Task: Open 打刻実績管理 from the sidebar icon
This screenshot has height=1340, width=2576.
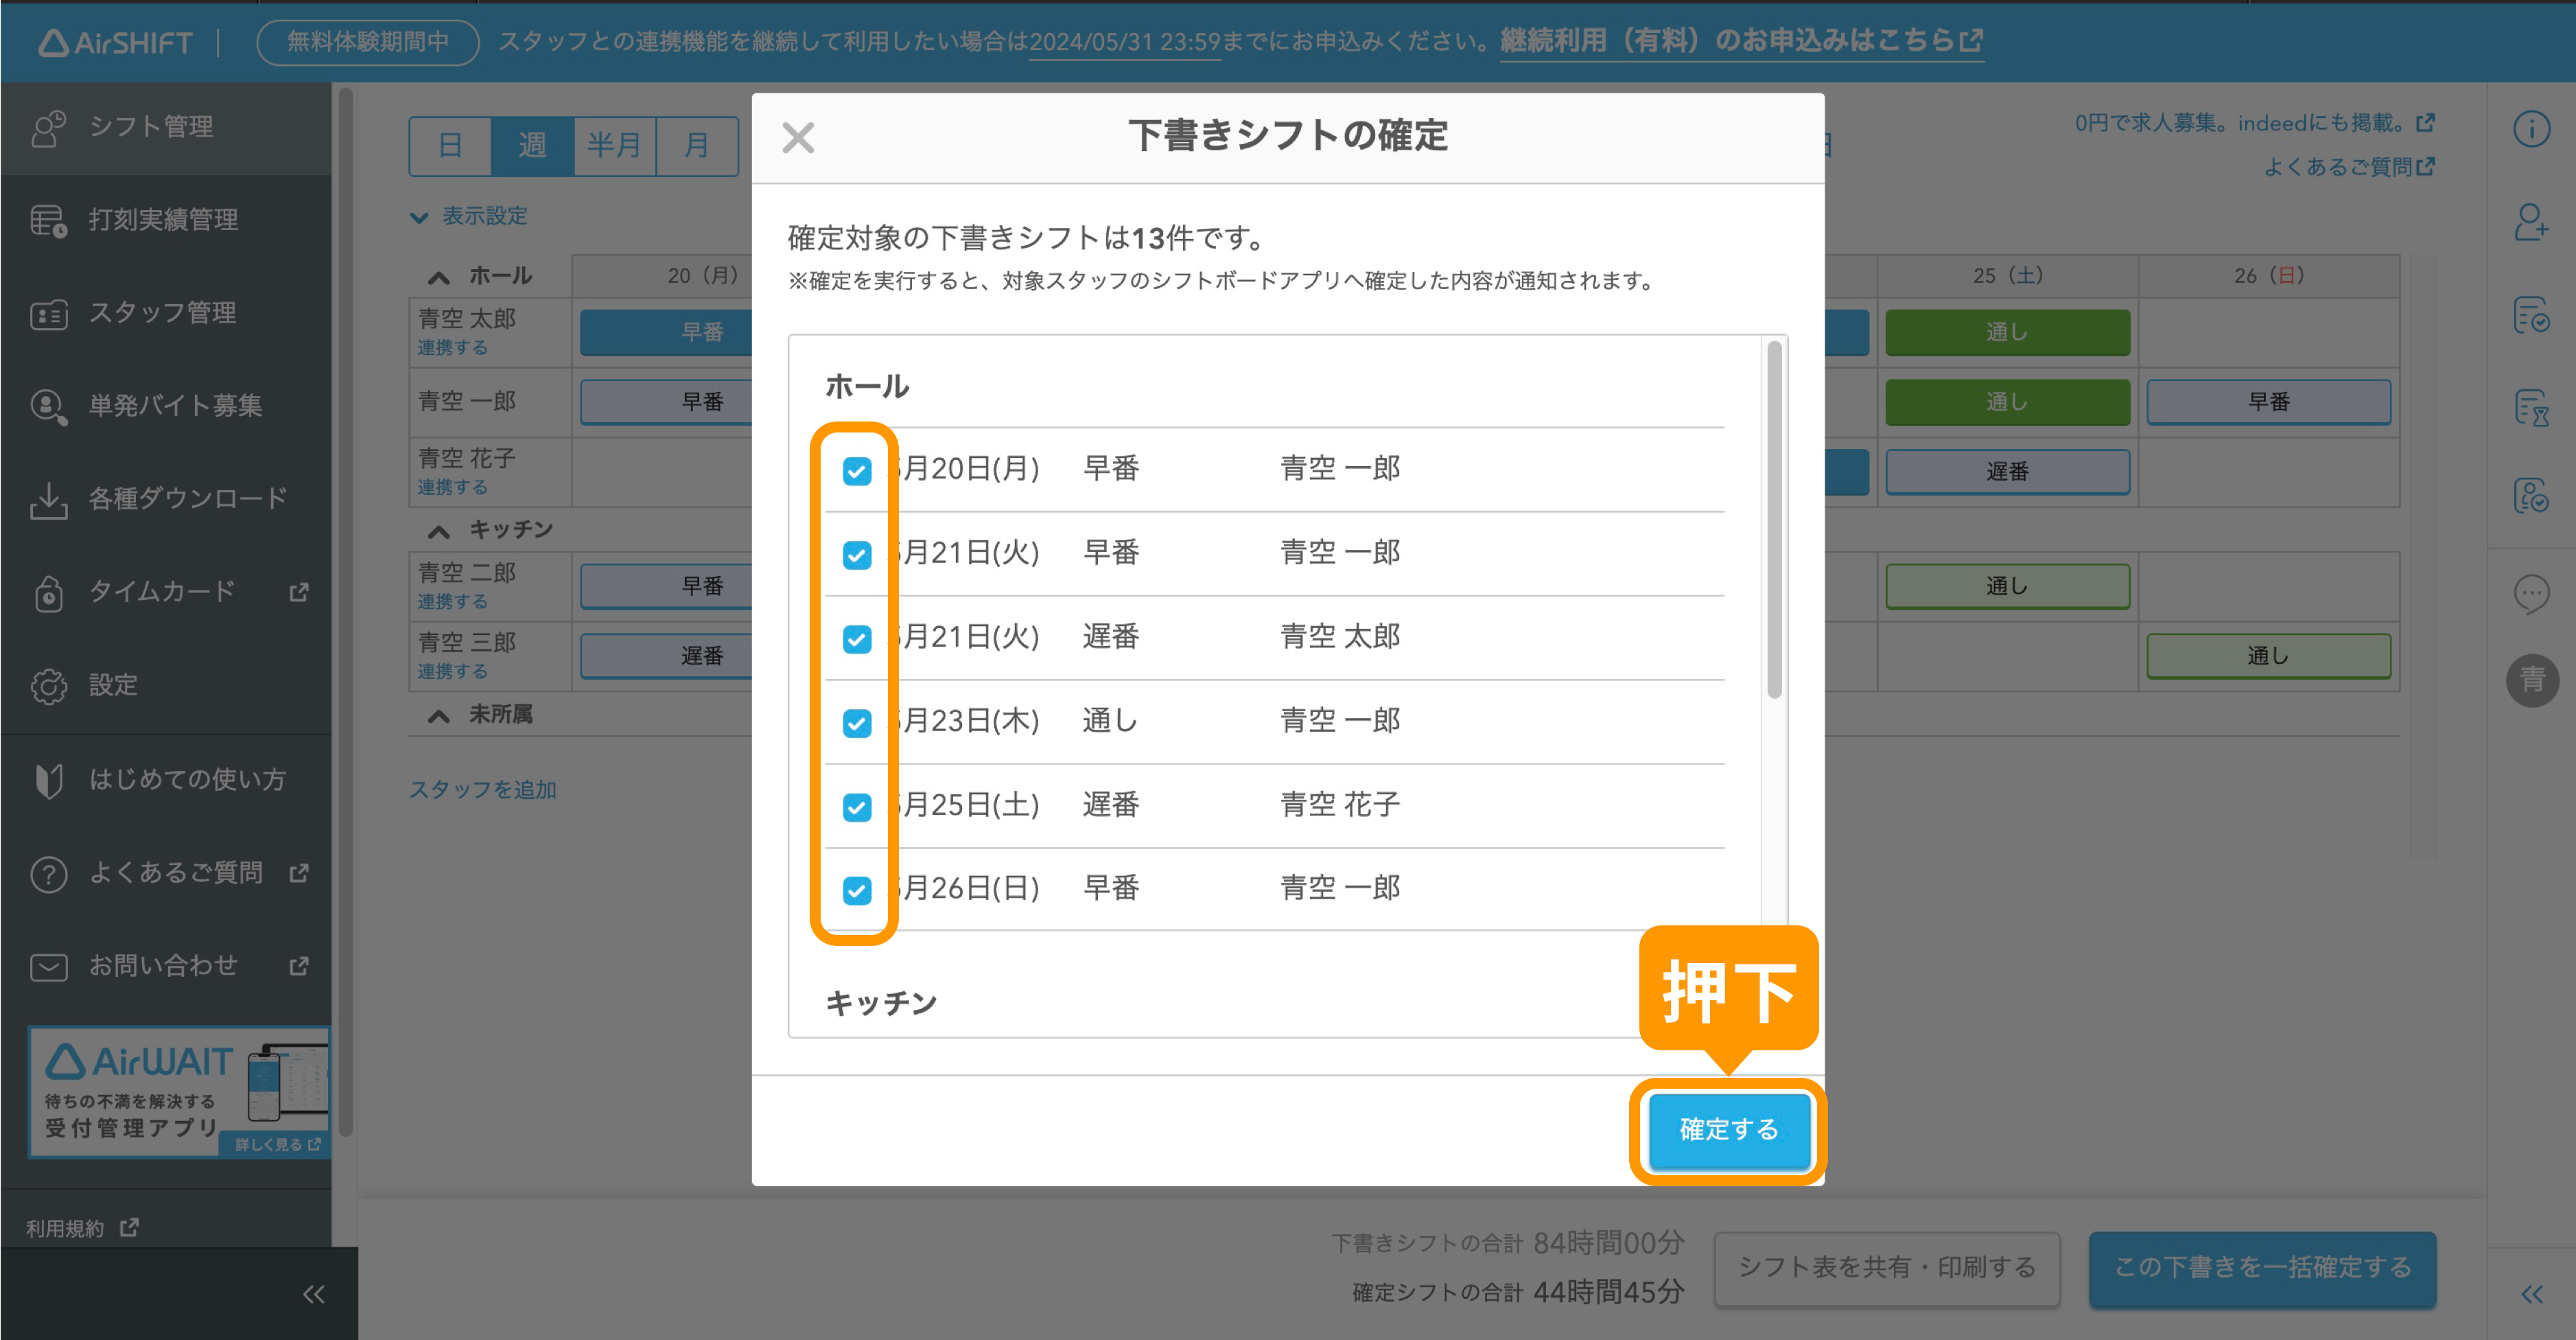Action: coord(48,220)
